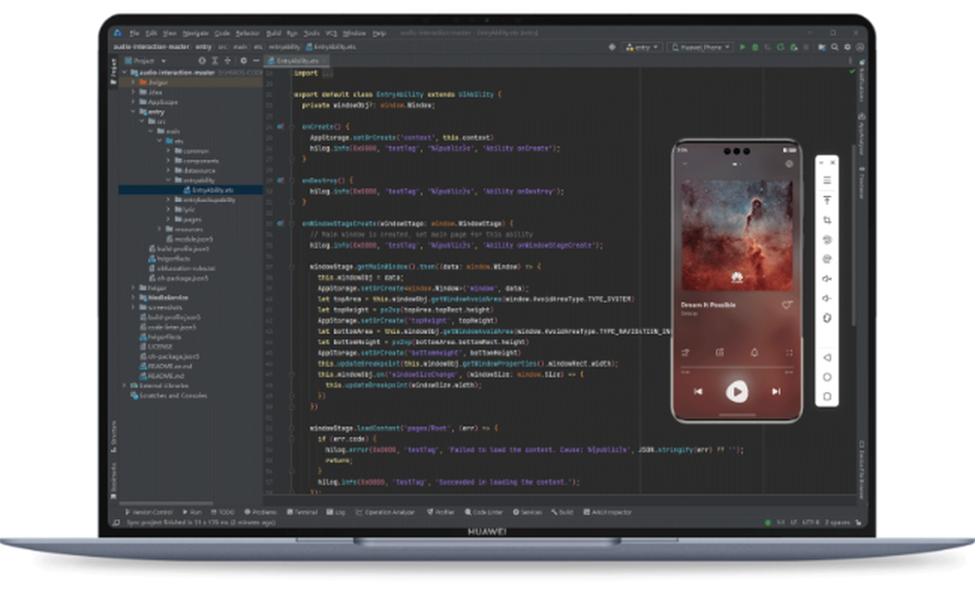Open the IDE settings gear in top toolbar
The width and height of the screenshot is (975, 597).
pyautogui.click(x=847, y=47)
